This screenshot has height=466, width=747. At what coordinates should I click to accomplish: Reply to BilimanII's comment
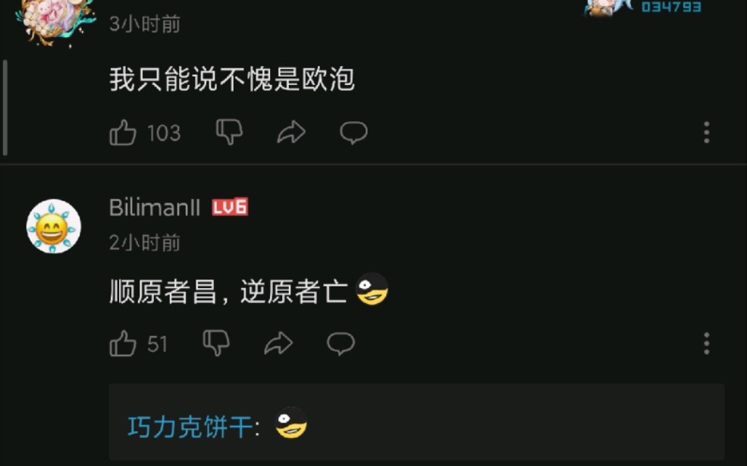point(341,343)
